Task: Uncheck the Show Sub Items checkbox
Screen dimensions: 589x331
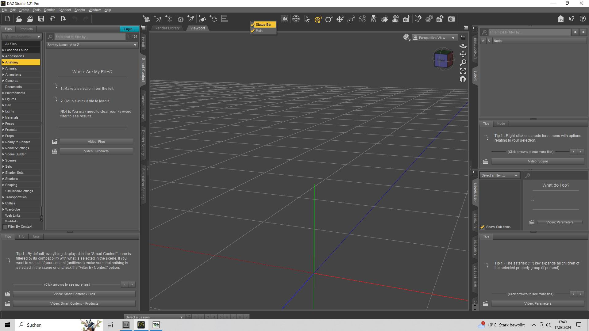Action: click(x=483, y=227)
